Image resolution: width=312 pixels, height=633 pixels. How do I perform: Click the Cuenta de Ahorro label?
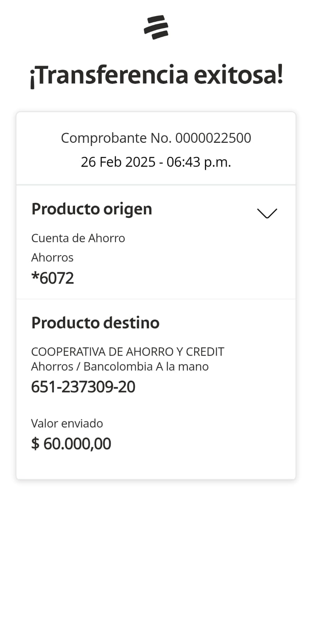(78, 238)
